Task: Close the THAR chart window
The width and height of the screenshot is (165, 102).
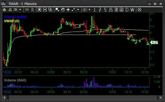Action: click(161, 4)
